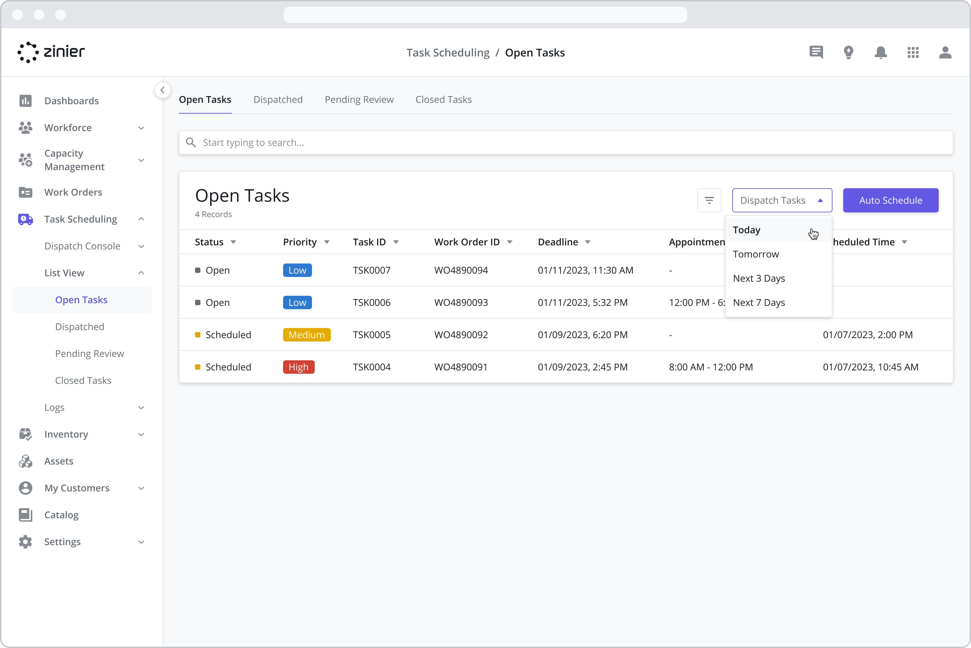Click the Catalog book icon
This screenshot has width=971, height=648.
pyautogui.click(x=26, y=515)
